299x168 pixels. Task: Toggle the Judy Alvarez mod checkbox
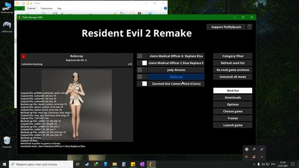tap(142, 70)
